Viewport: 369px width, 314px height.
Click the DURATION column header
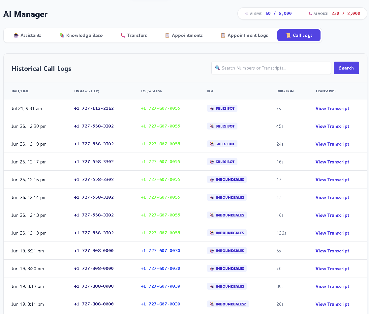tap(285, 91)
